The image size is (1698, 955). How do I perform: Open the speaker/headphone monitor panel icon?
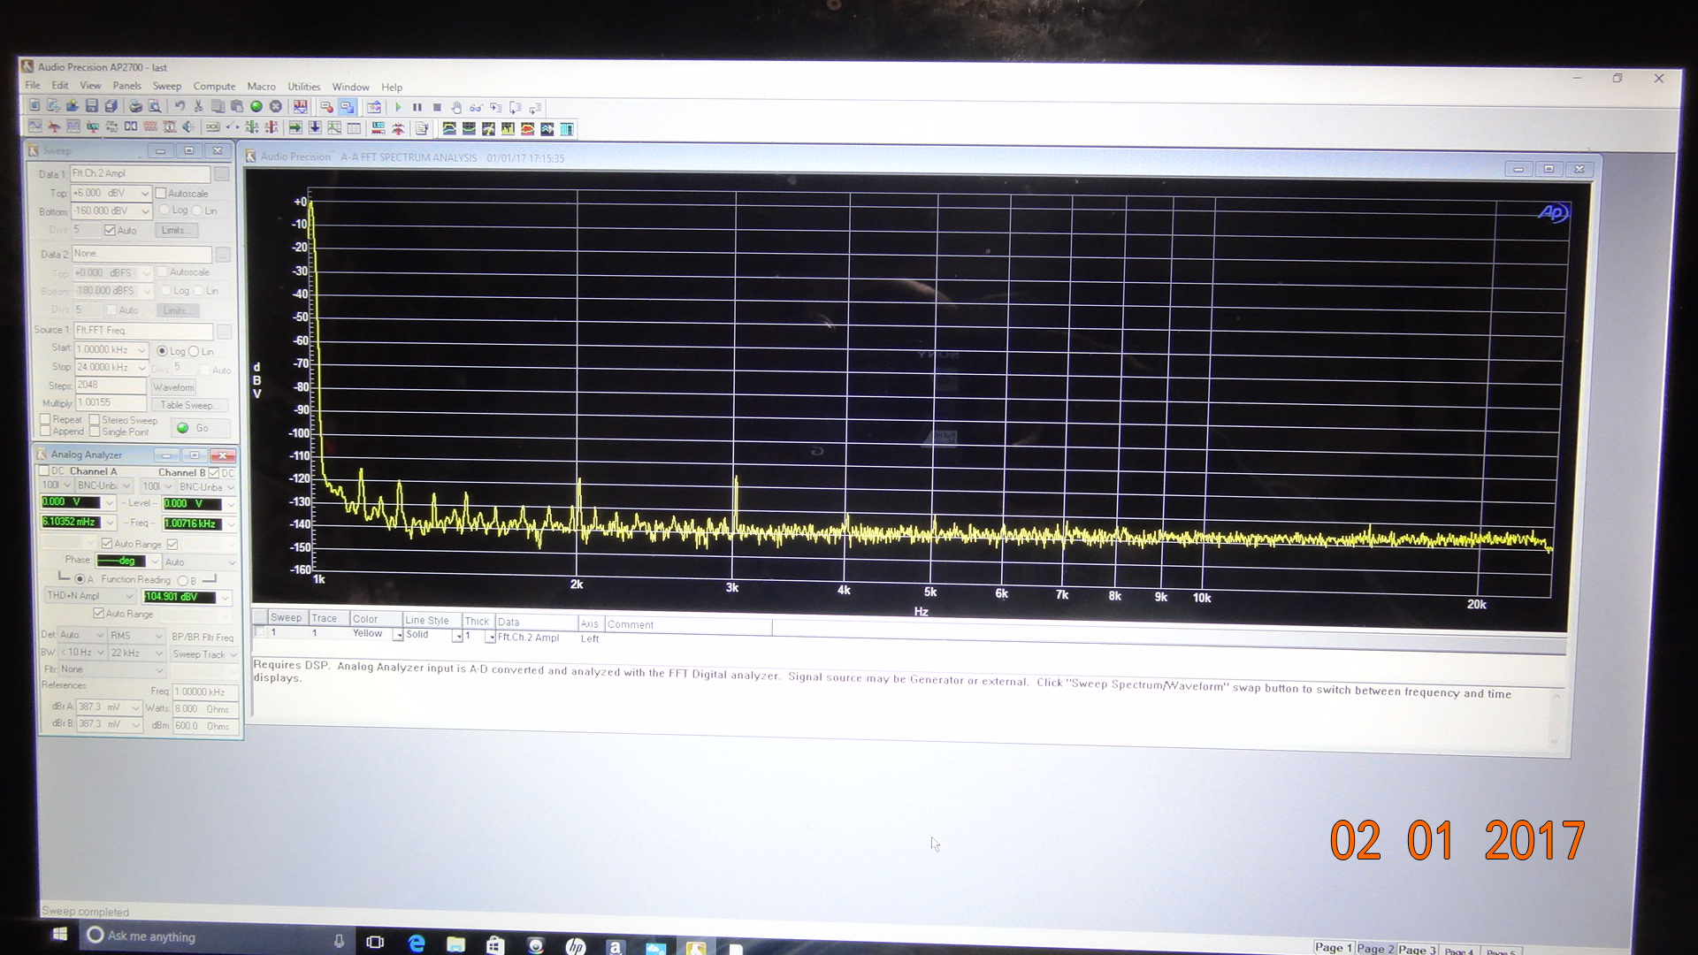(188, 127)
